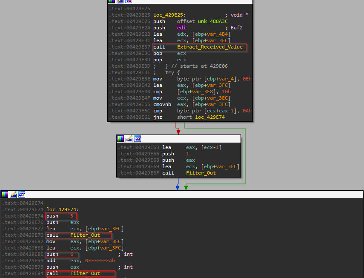This screenshot has height=278, width=364.
Task: Open the color picker on bottom block
Action: [x=4, y=195]
